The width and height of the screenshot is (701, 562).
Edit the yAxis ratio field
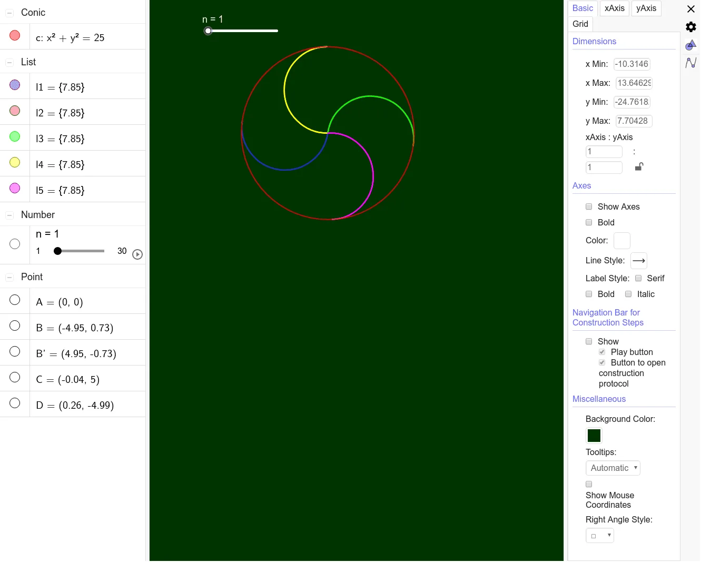coord(604,167)
